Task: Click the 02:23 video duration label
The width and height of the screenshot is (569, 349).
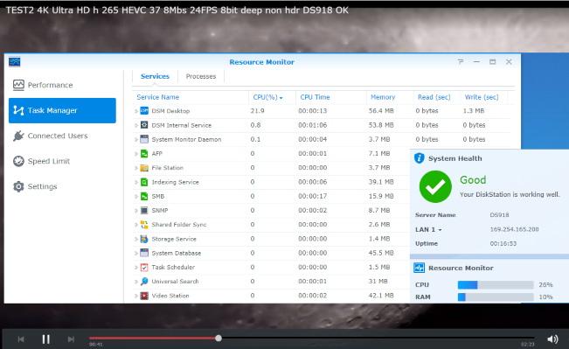Action: 528,345
